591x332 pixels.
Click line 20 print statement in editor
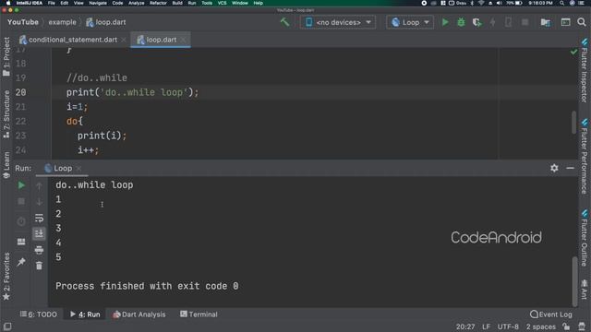[x=132, y=92]
